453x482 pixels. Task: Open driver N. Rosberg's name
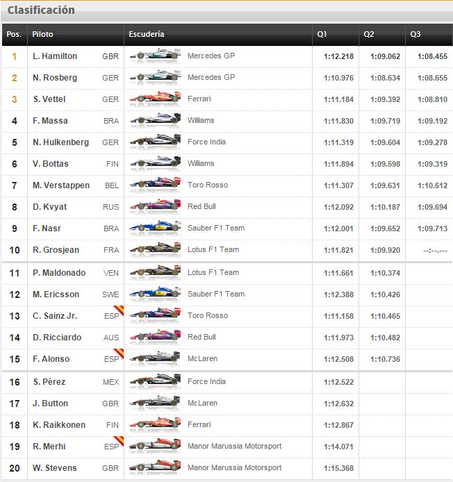[55, 78]
